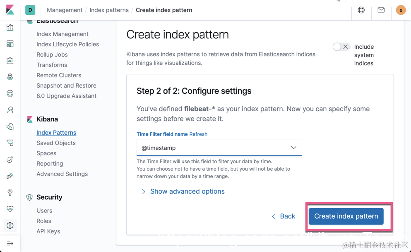Open Stack Monitoring heartbeat icon
Screen dimensions: 411x252
pyautogui.click(x=10, y=209)
